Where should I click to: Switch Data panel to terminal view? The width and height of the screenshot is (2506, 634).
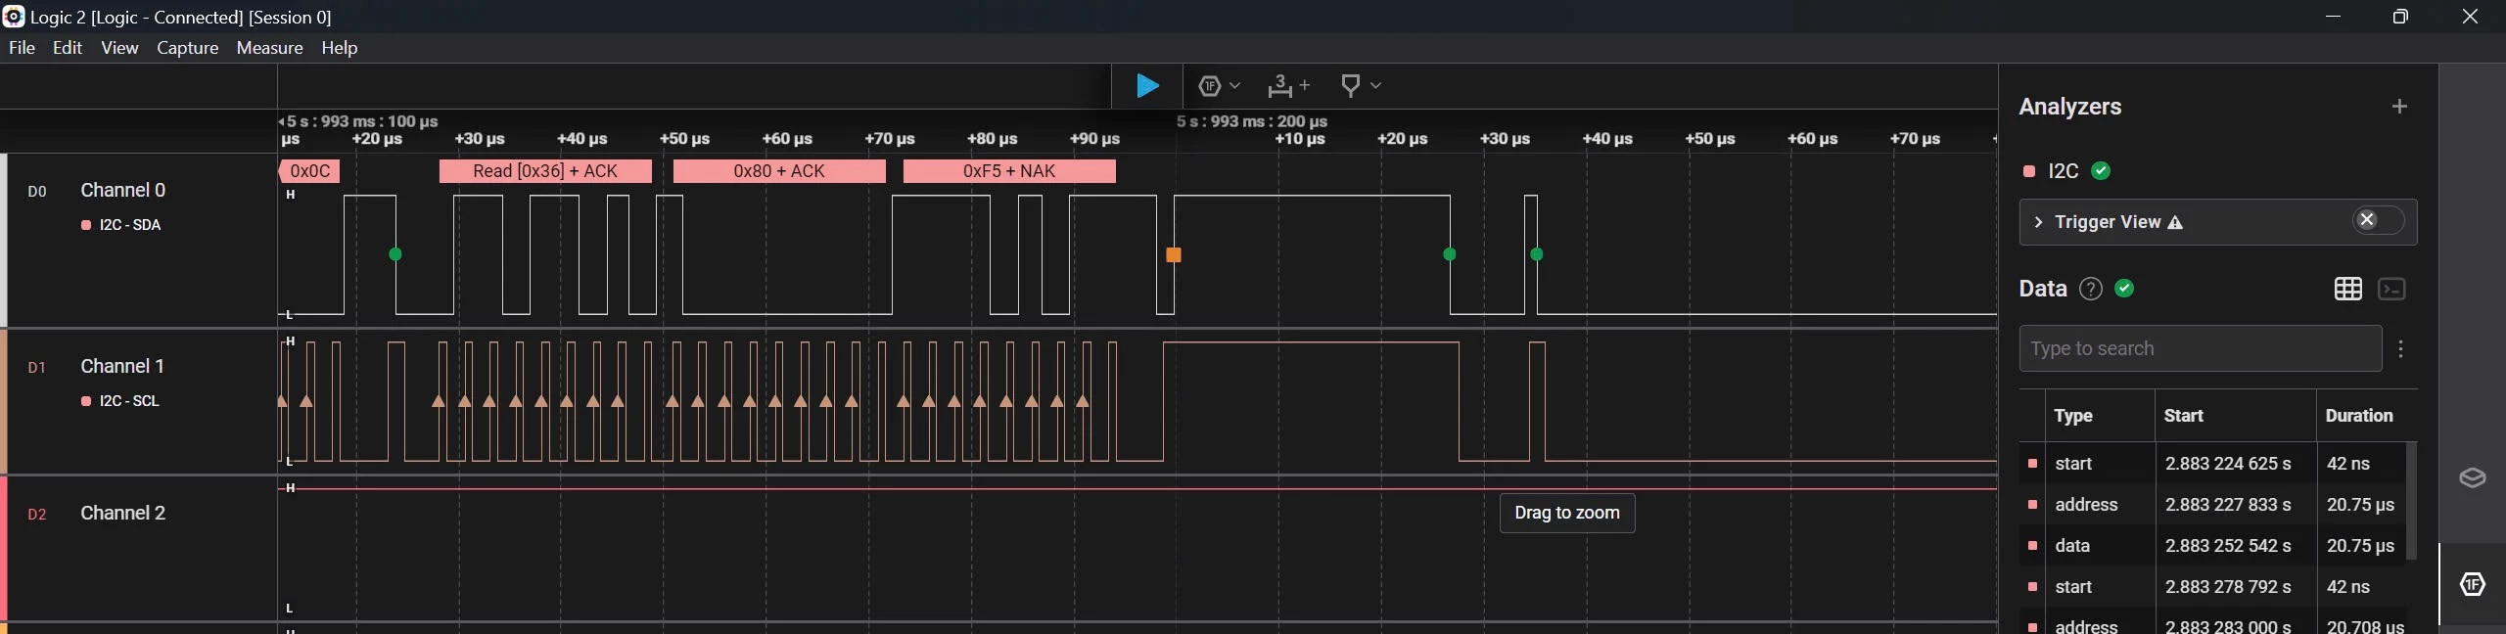[2392, 289]
